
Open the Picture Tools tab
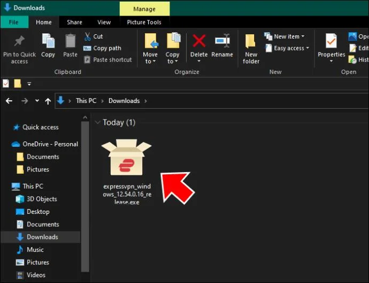pyautogui.click(x=144, y=22)
